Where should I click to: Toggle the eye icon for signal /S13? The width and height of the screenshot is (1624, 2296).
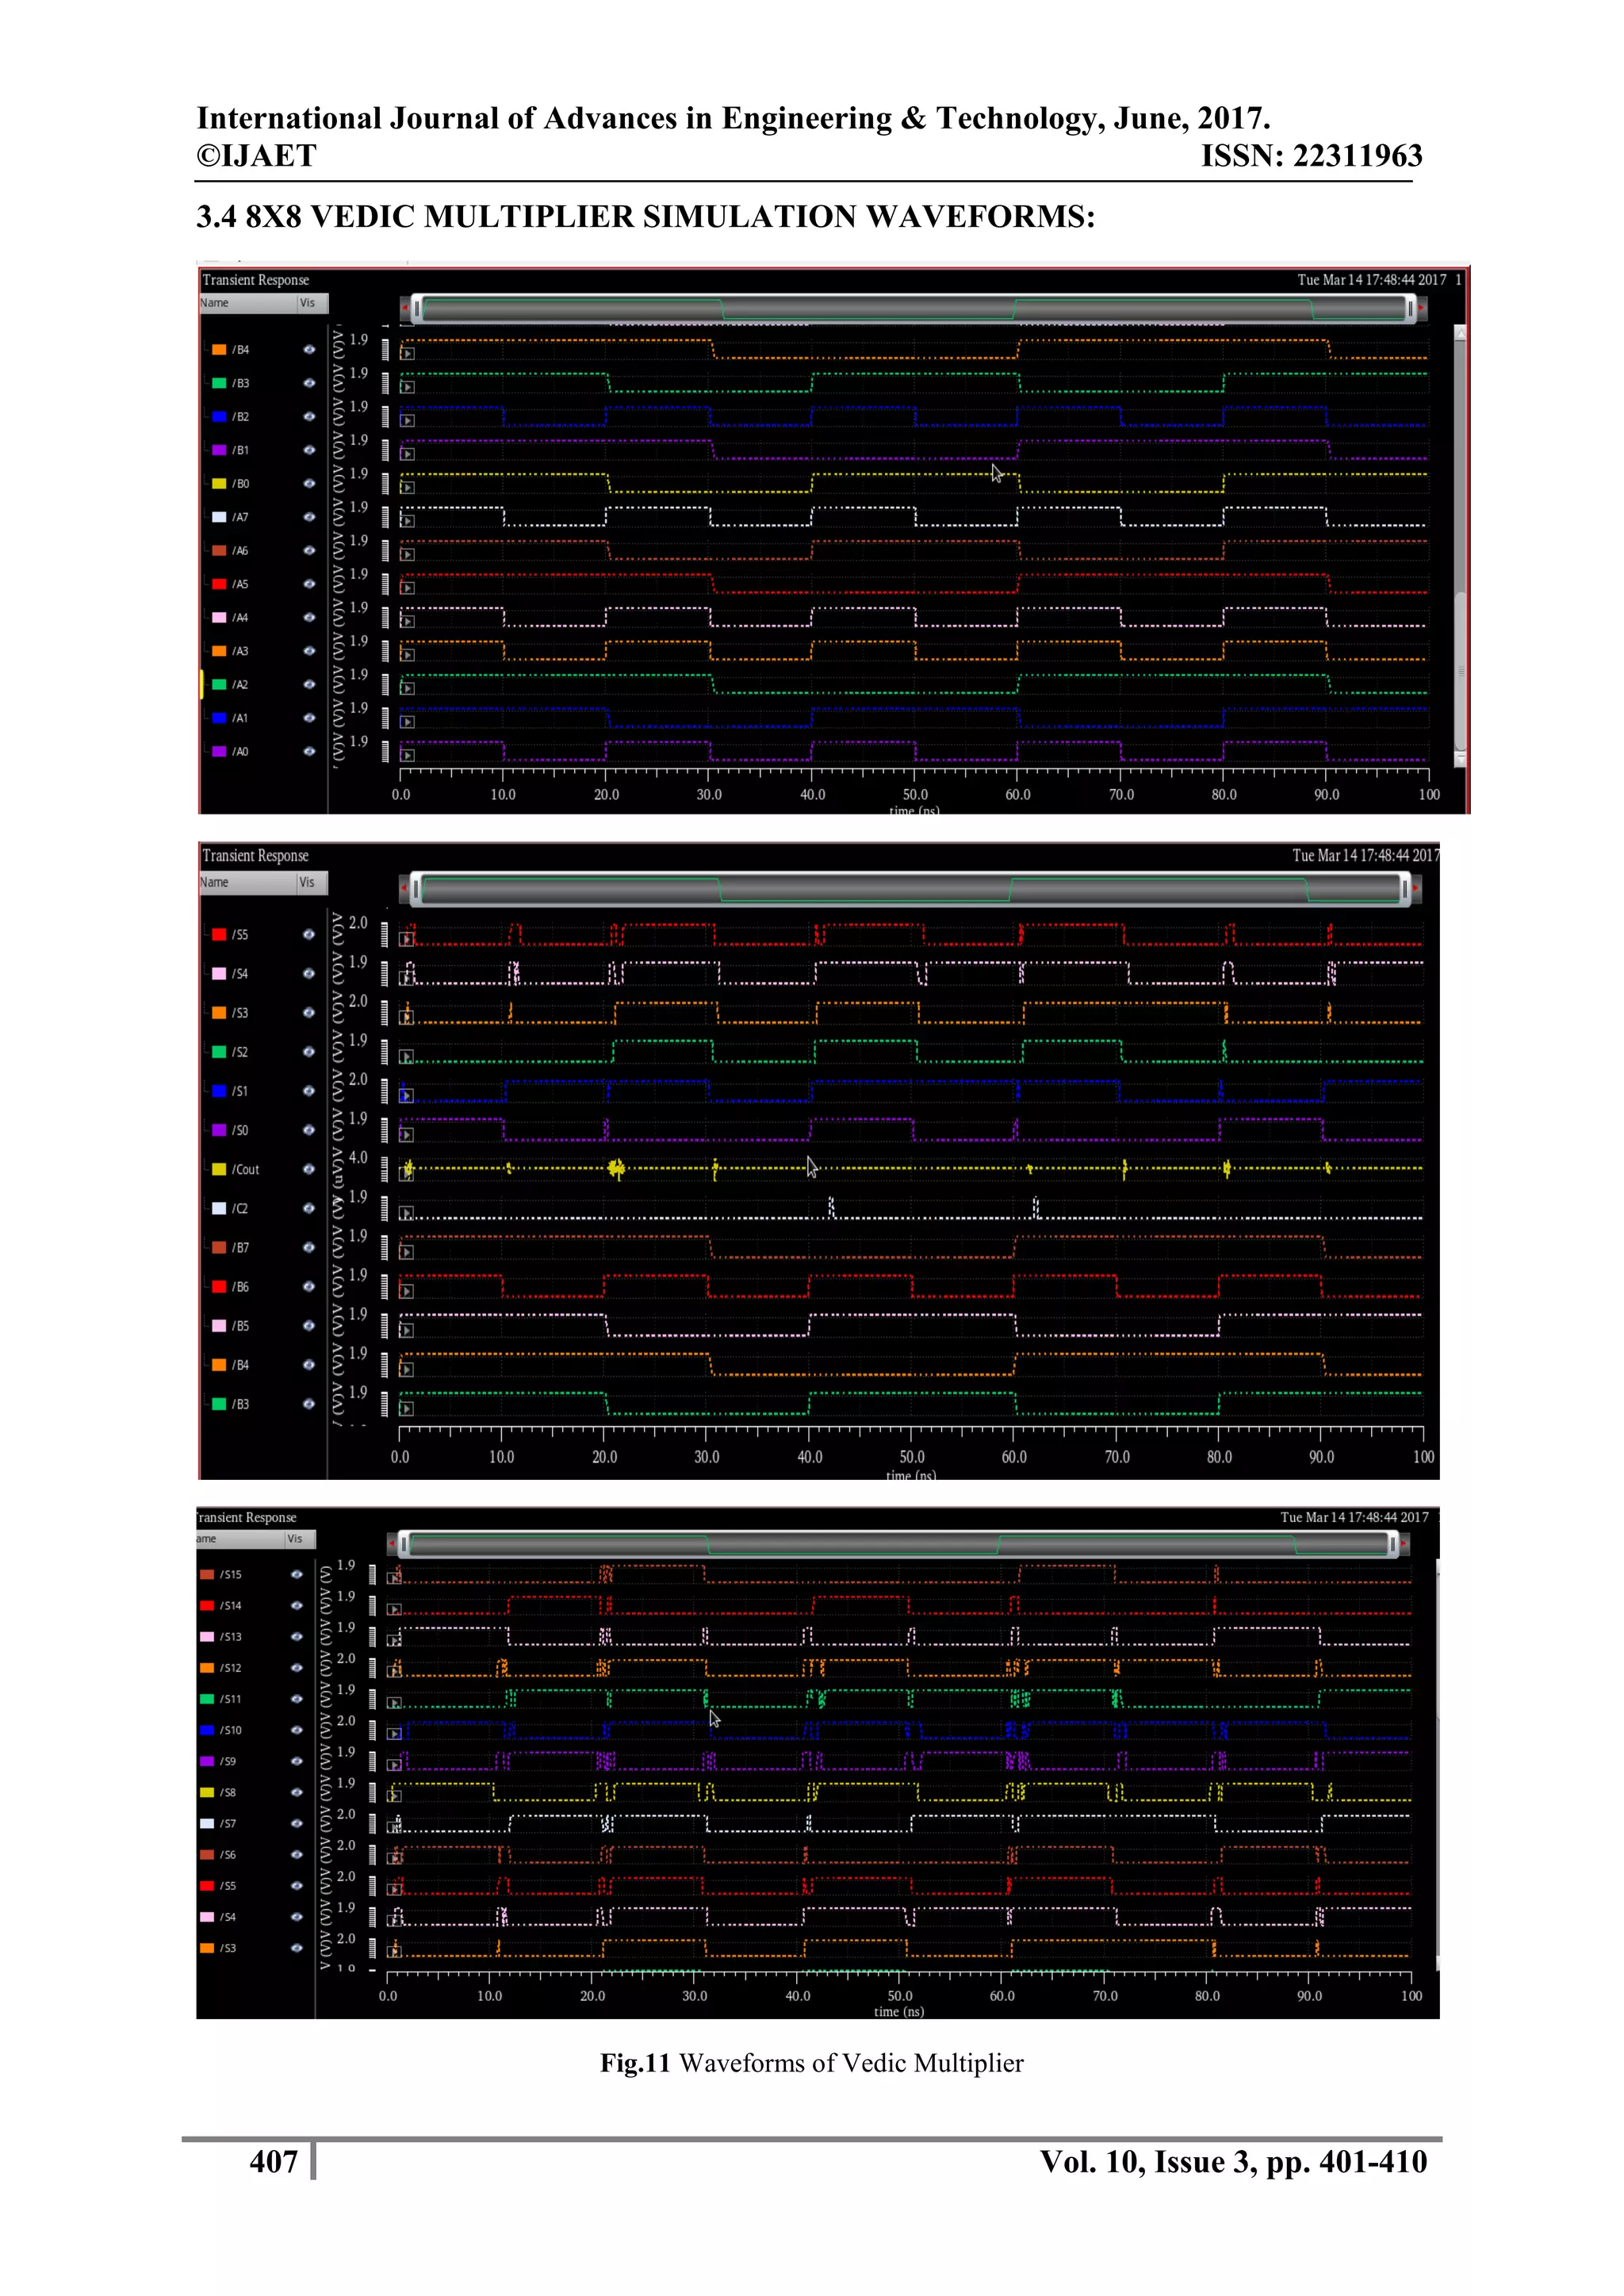(296, 1636)
